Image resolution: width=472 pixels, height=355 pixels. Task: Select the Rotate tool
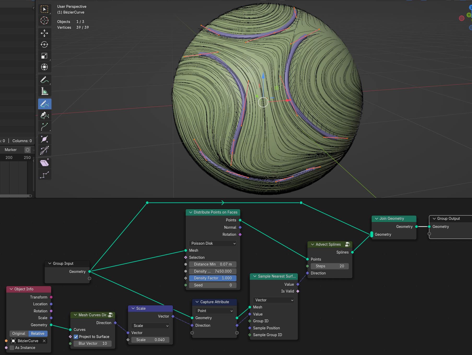44,44
